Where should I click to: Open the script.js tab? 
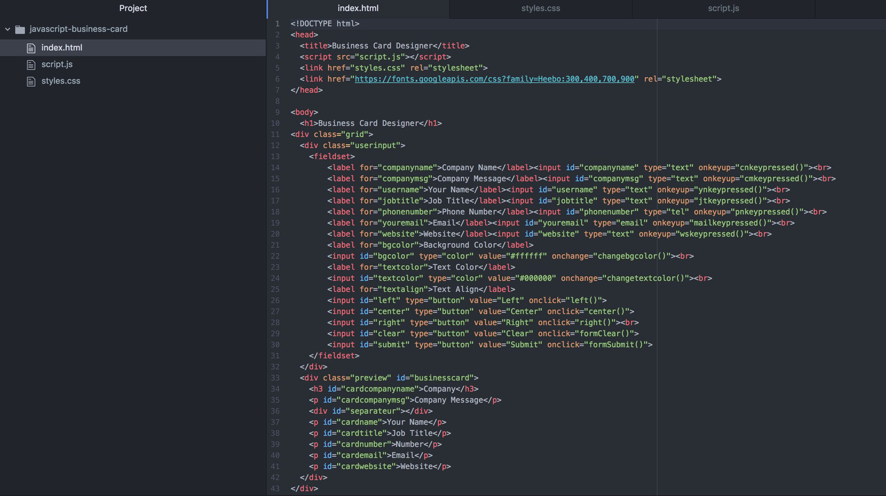click(723, 9)
